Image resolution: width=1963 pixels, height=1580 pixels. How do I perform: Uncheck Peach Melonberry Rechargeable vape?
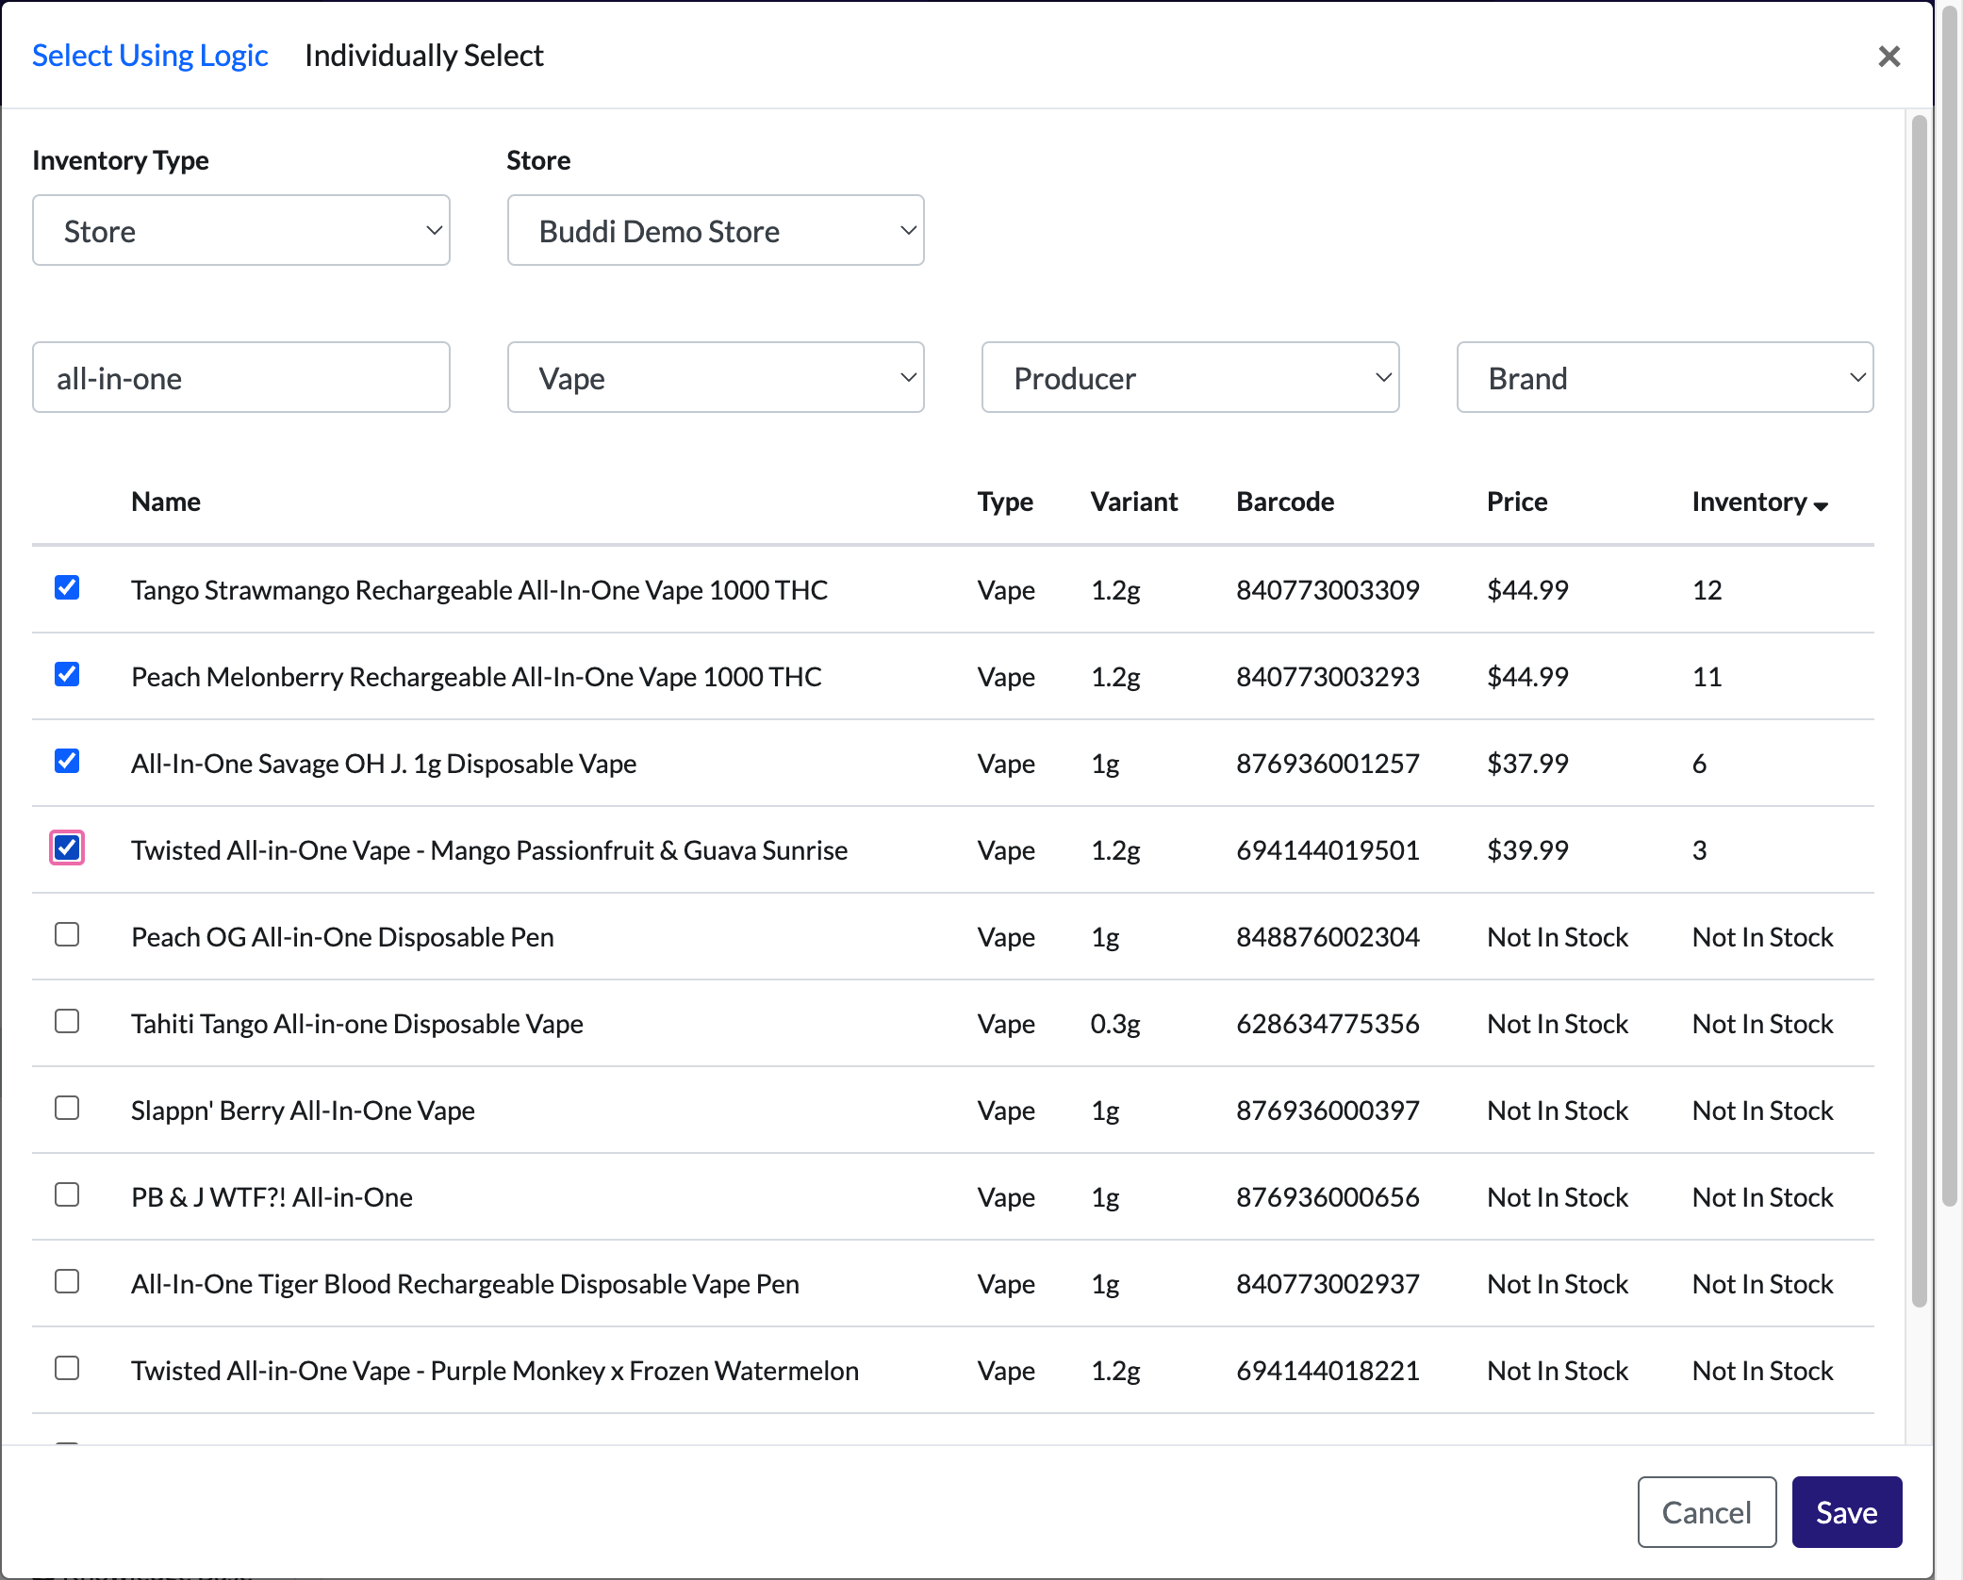67,674
